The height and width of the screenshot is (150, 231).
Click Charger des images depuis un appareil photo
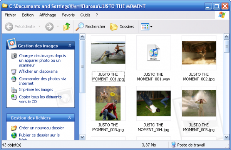(x=42, y=61)
